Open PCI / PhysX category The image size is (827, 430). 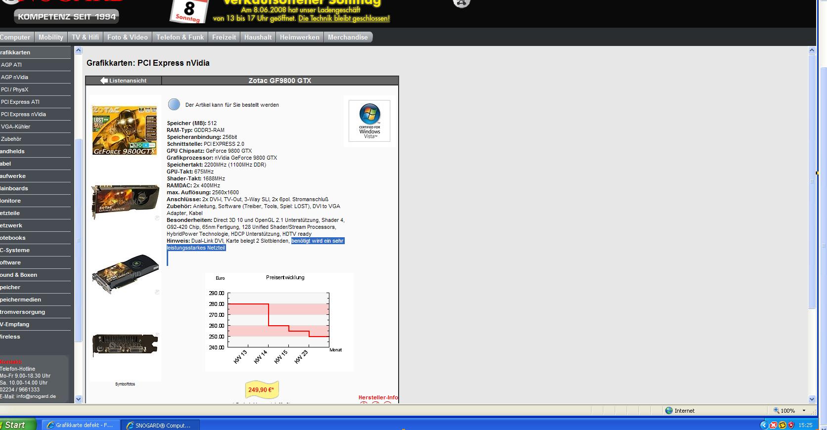tap(35, 89)
